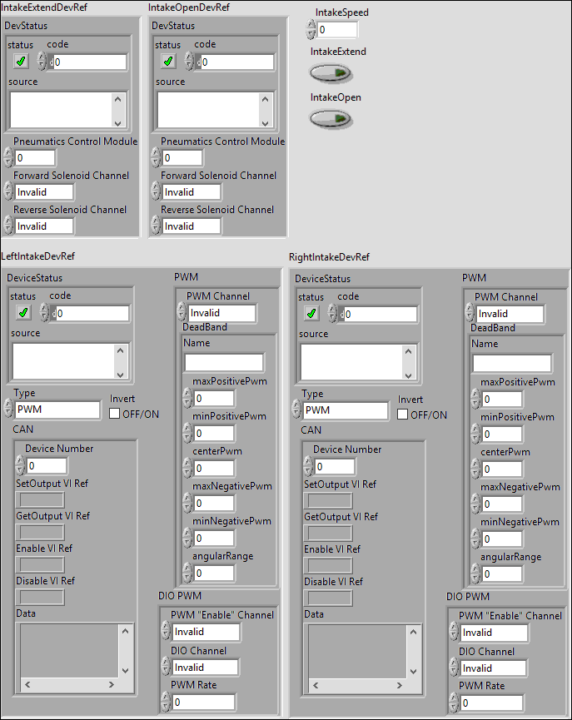572x720 pixels.
Task: Click LeftIntakeDevRef SetOutput VI Ref box
Action: point(40,499)
